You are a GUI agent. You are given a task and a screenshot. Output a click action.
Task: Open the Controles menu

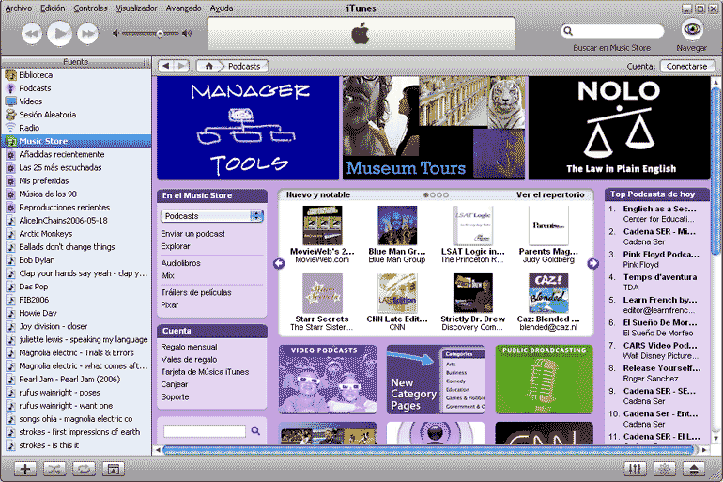pyautogui.click(x=90, y=8)
